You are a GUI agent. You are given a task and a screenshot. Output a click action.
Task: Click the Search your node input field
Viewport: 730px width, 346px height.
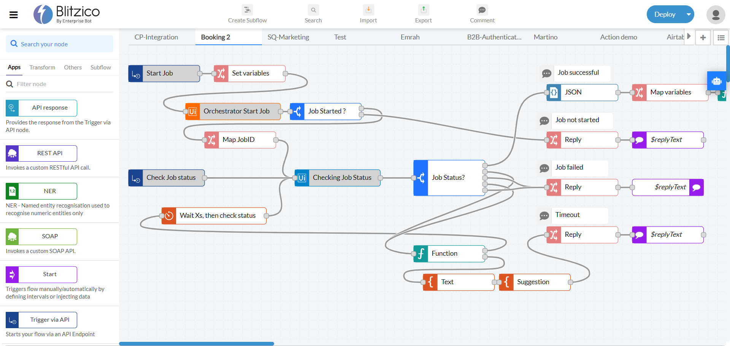pos(59,44)
